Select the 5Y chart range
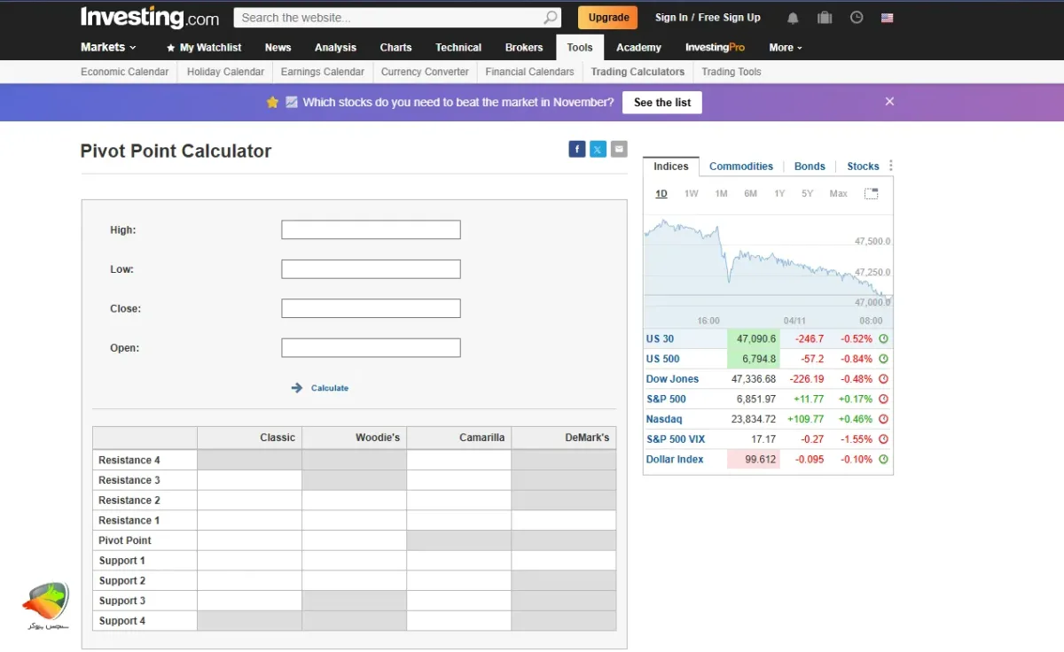Image resolution: width=1064 pixels, height=652 pixels. tap(807, 194)
